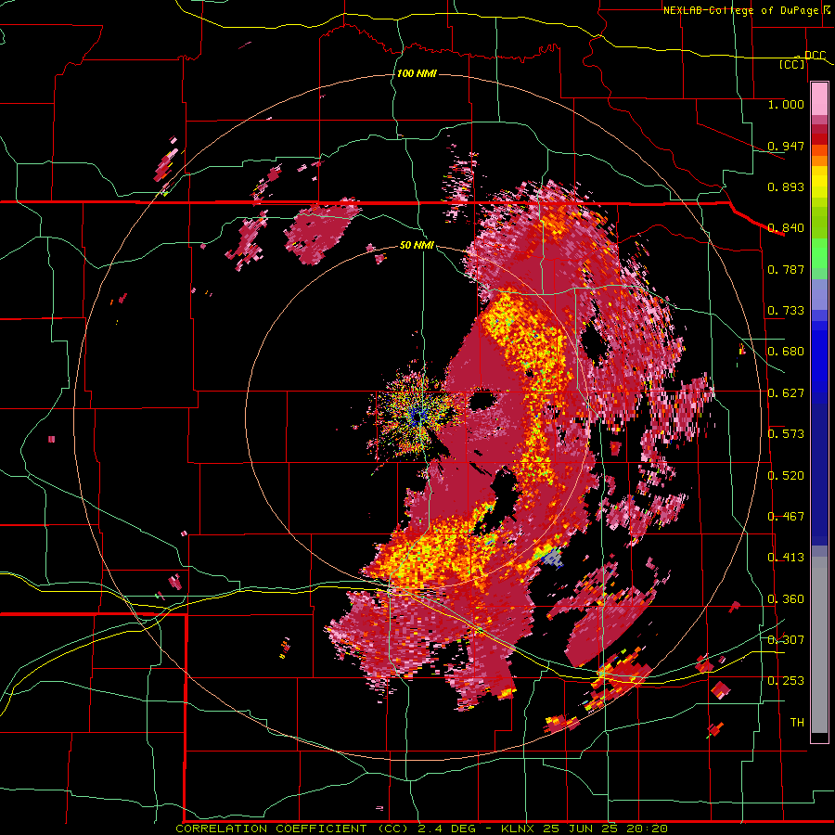Pick the gray lower color bar segment
Viewport: 835px width, 835px height.
(x=819, y=645)
